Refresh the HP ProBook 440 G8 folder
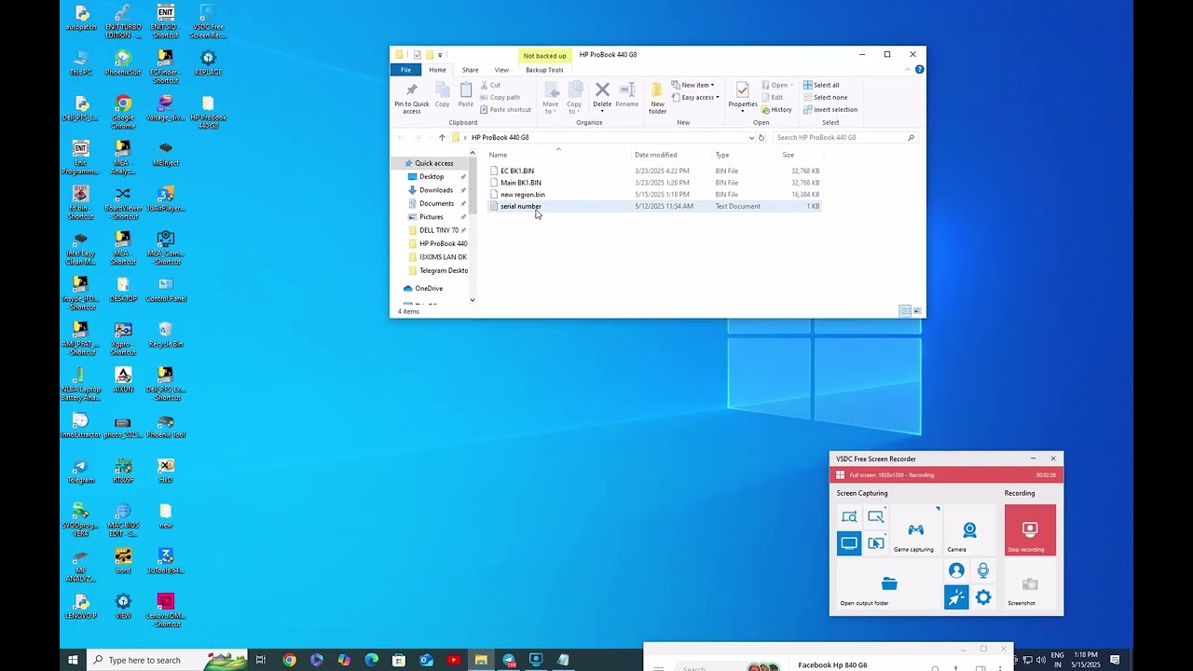Screen dimensions: 1193x671 761,137
